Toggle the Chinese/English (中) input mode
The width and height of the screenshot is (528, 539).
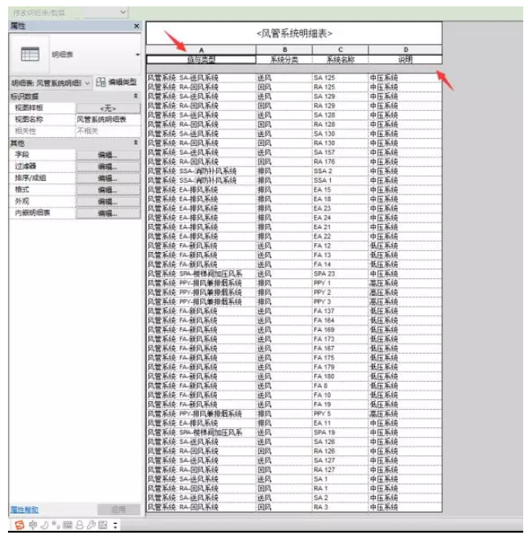[x=33, y=525]
